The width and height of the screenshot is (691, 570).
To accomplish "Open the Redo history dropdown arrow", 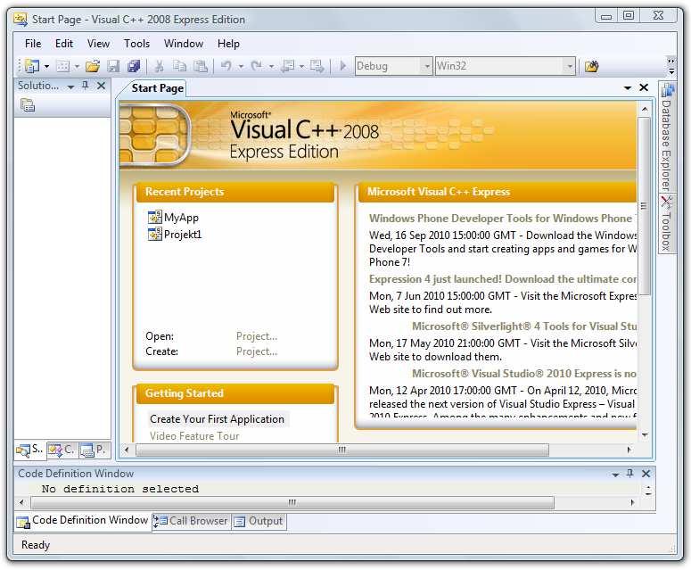I will (x=271, y=67).
